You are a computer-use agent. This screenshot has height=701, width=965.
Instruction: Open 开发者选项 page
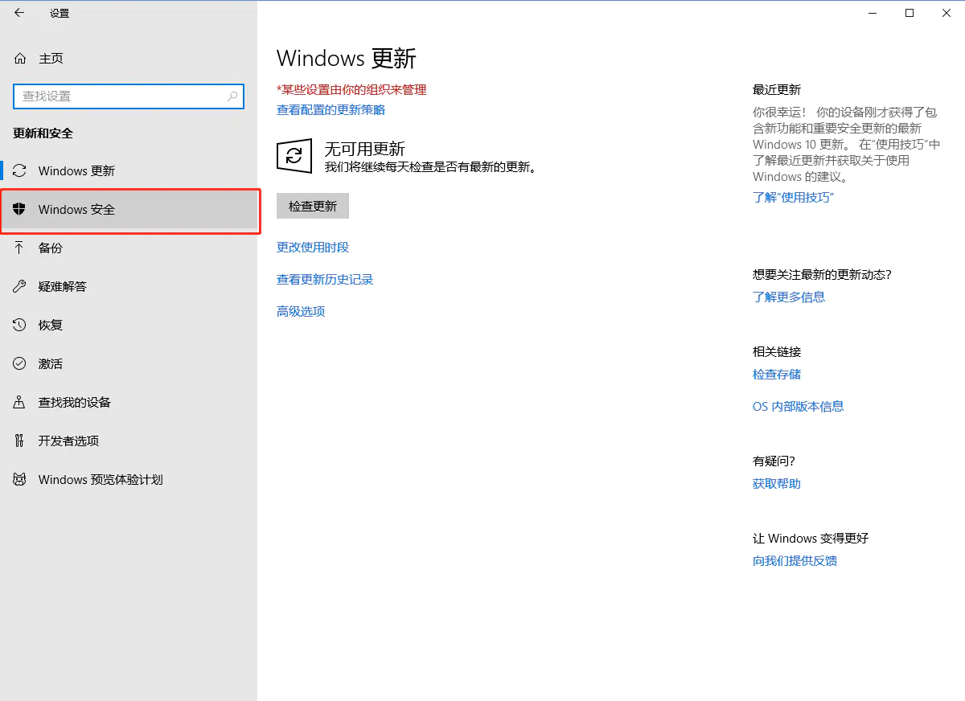(x=129, y=441)
